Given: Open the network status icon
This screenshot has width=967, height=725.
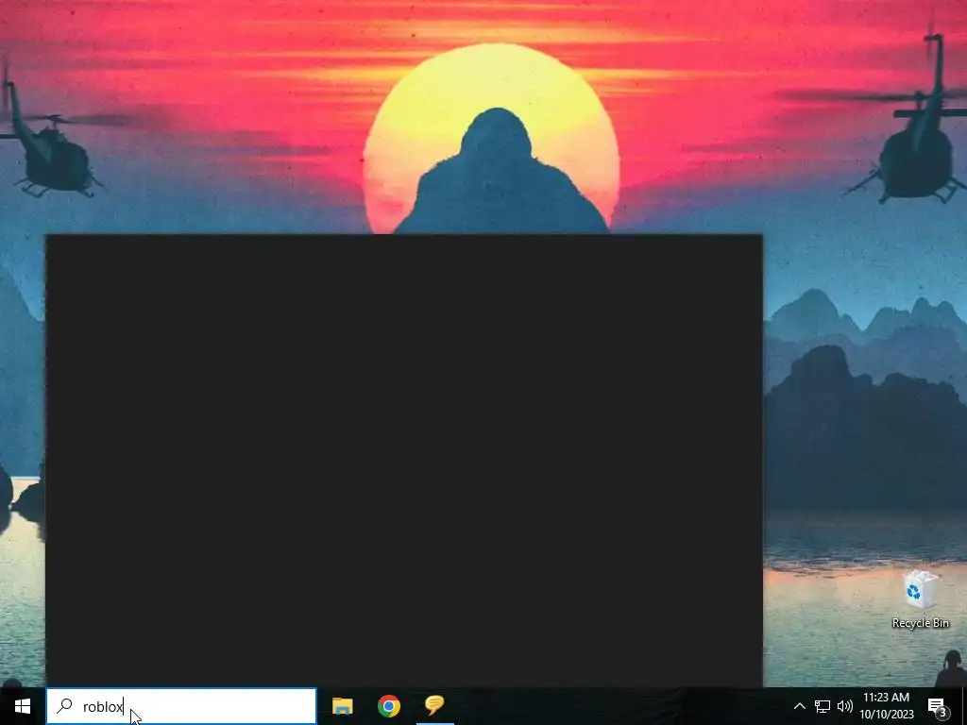Looking at the screenshot, I should coord(823,706).
